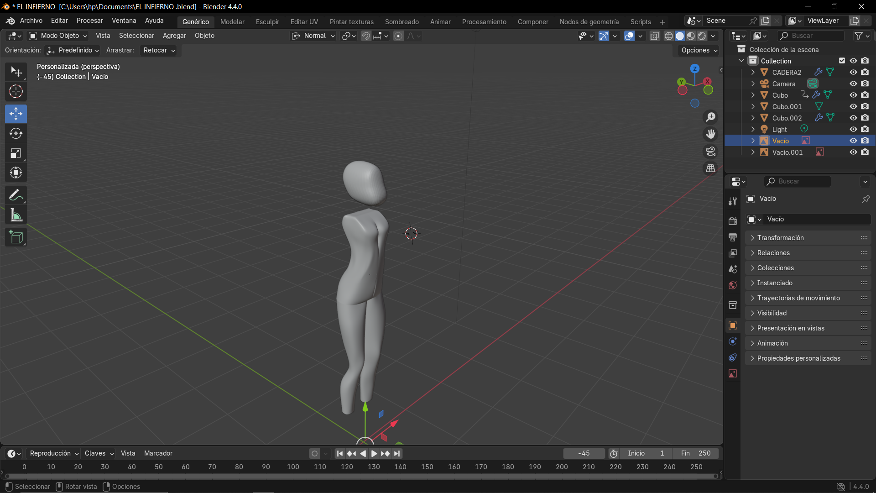
Task: Open the Output properties tab
Action: [733, 237]
